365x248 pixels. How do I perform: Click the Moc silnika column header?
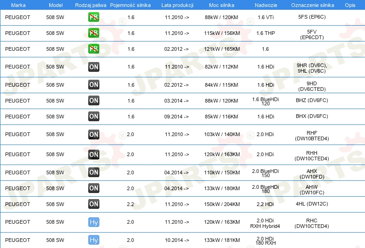click(x=222, y=5)
